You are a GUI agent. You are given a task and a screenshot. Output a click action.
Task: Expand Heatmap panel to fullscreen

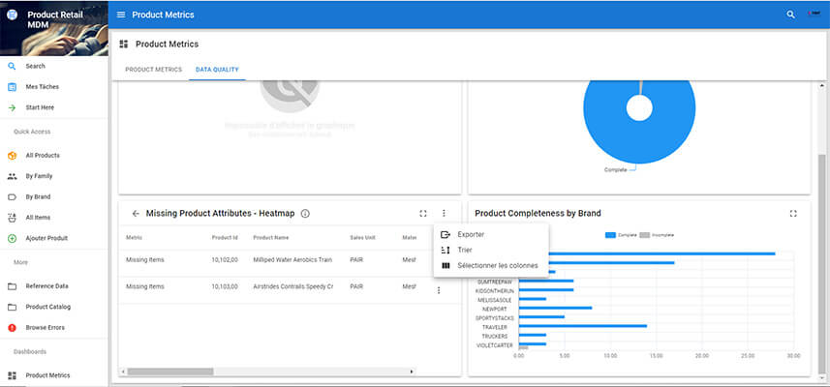423,213
